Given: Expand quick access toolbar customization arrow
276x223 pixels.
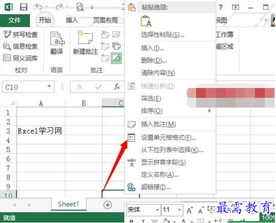Looking at the screenshot, I should click(x=92, y=7).
